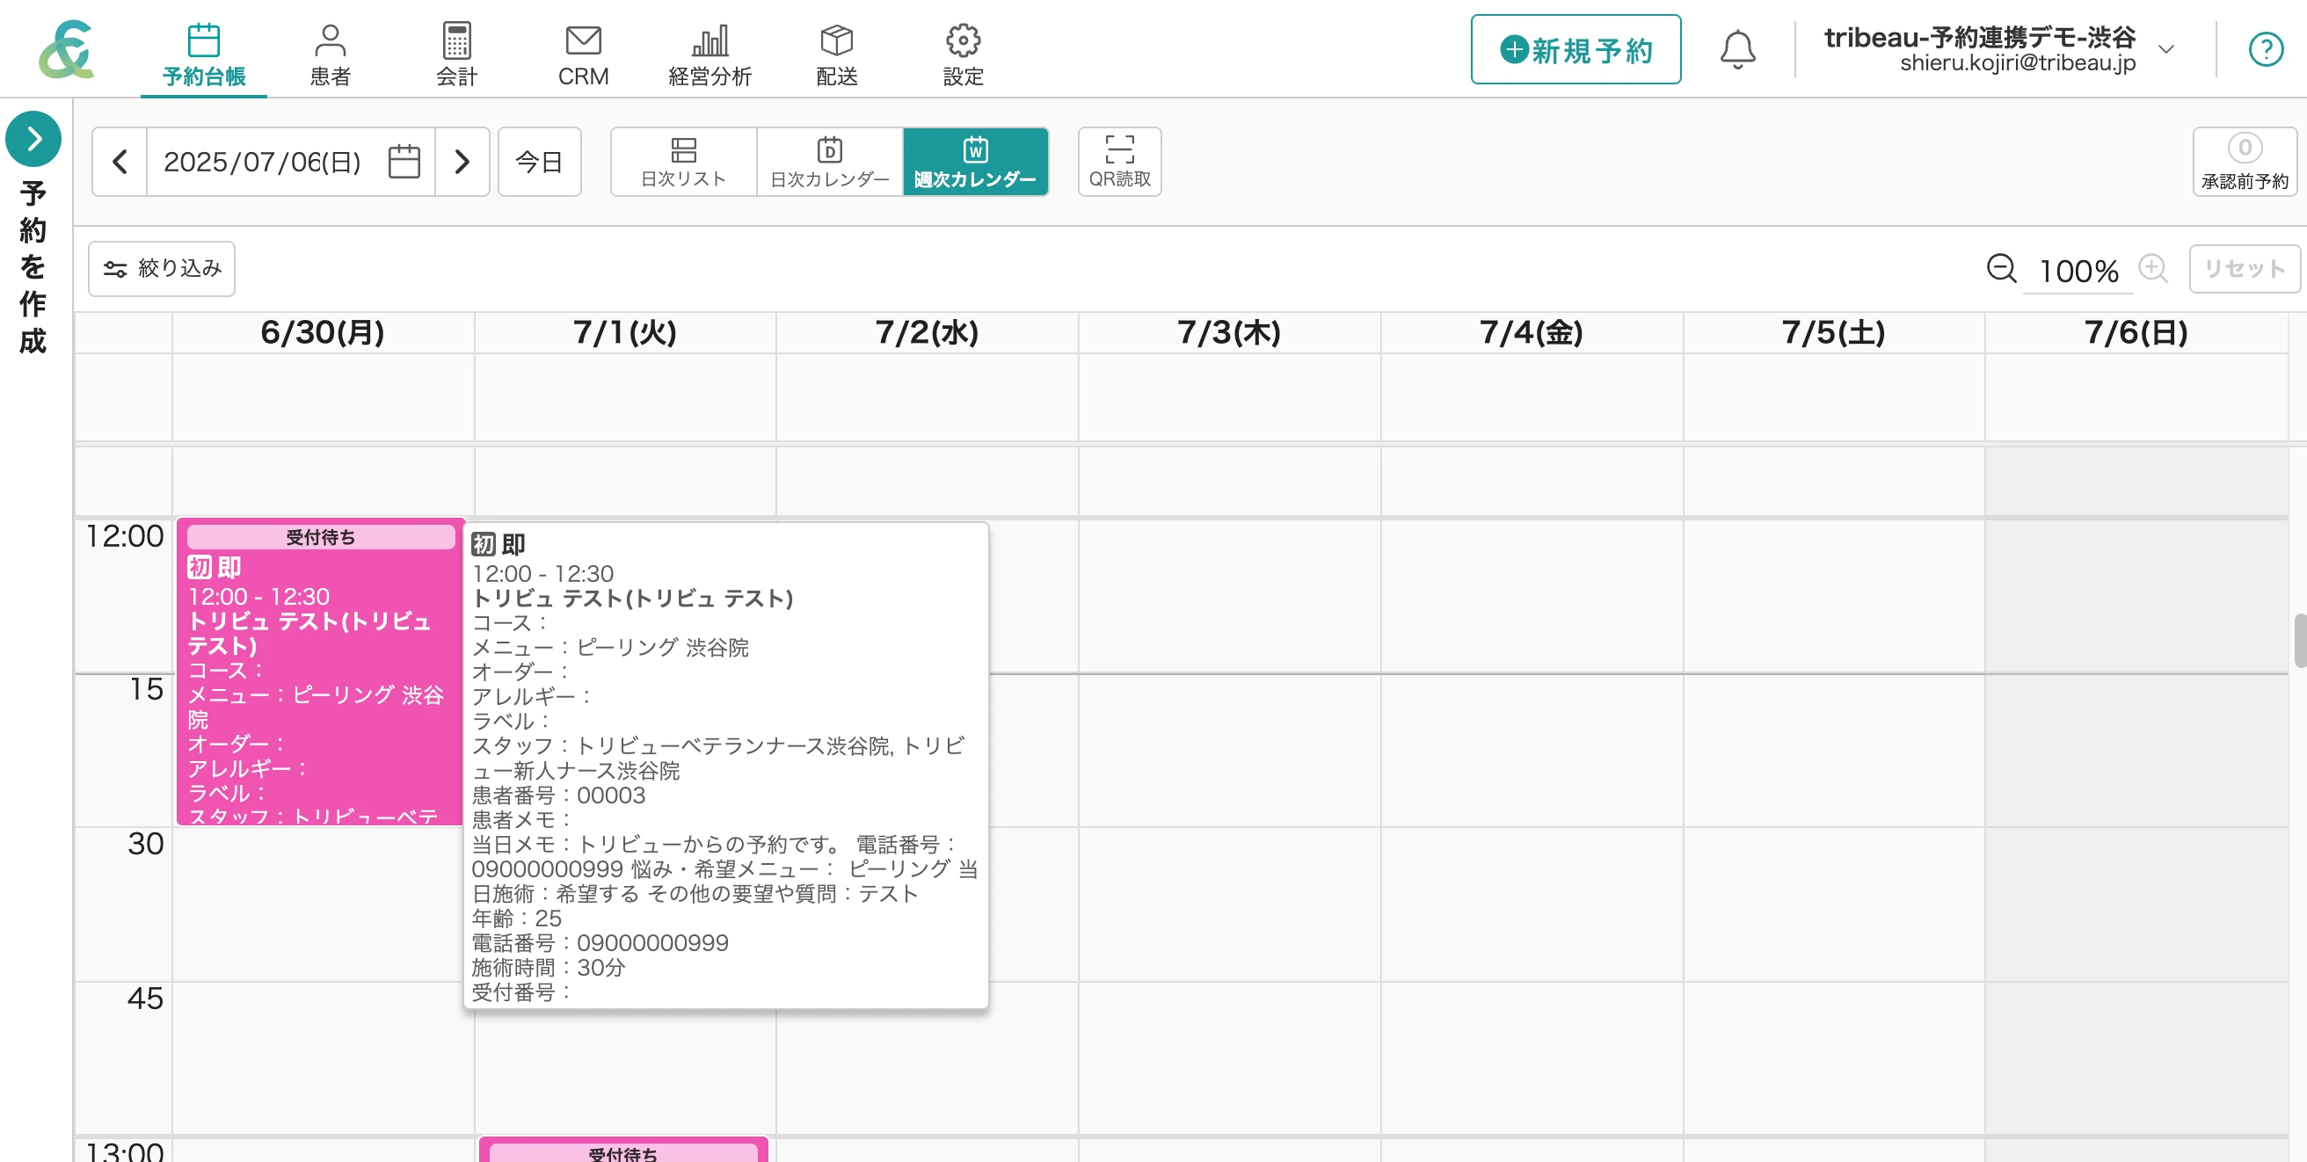The height and width of the screenshot is (1162, 2307).
Task: Click the QR読取 scan button
Action: (1119, 161)
